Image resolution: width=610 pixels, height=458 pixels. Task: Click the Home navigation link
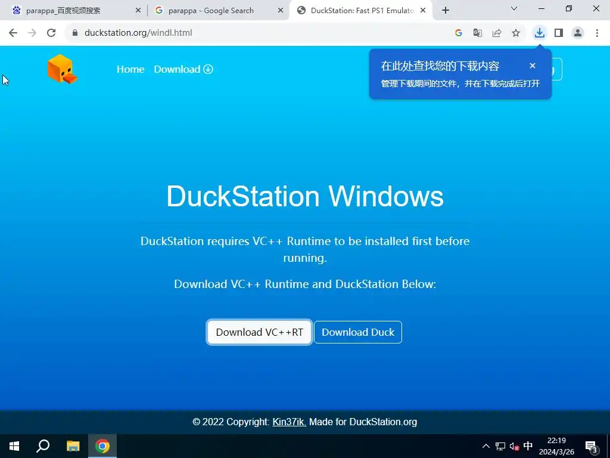(130, 69)
